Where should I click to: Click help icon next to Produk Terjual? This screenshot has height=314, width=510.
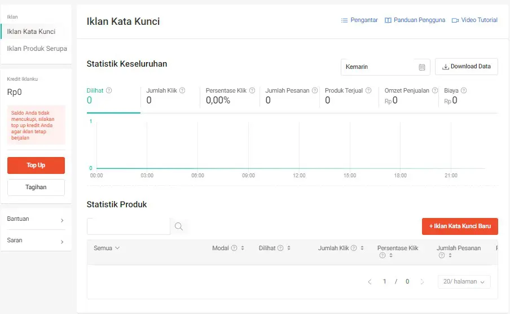368,90
